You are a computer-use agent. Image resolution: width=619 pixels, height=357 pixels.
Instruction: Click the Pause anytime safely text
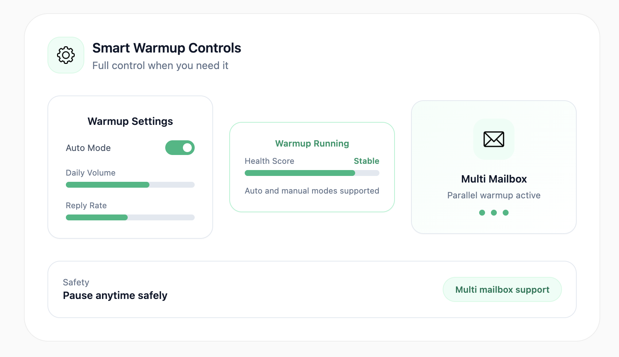(115, 296)
